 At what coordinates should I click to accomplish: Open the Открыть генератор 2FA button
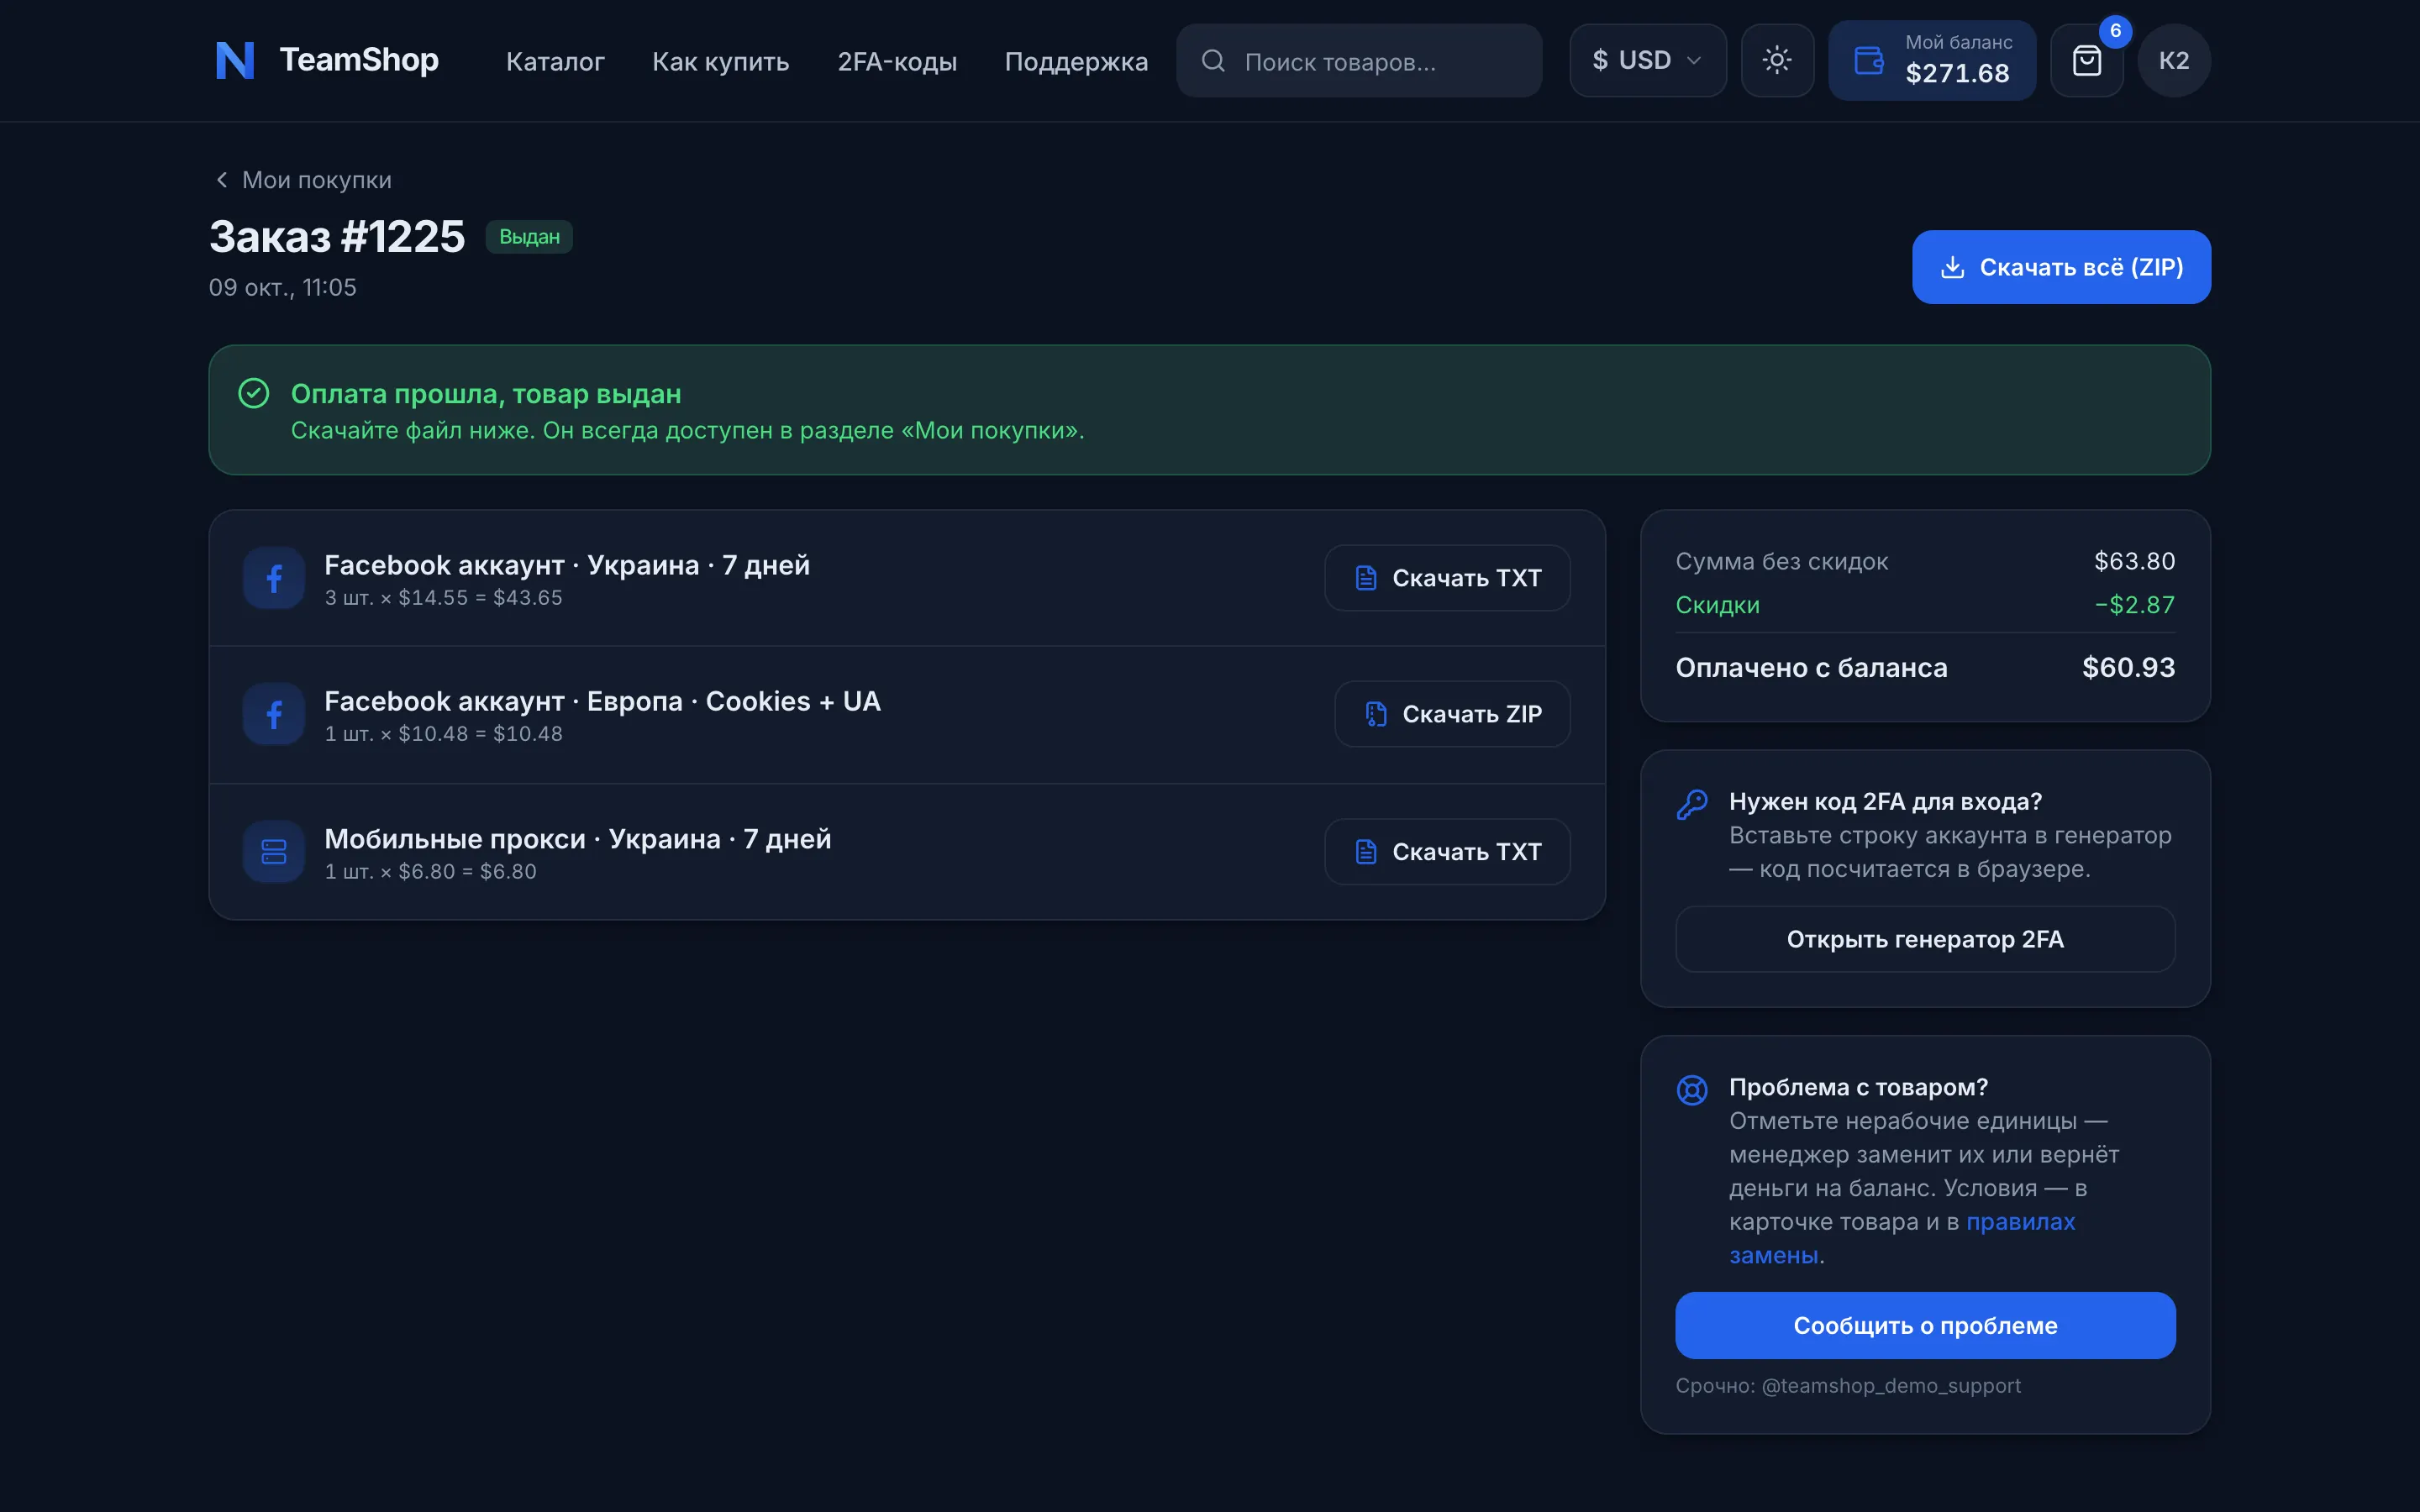pos(1925,939)
